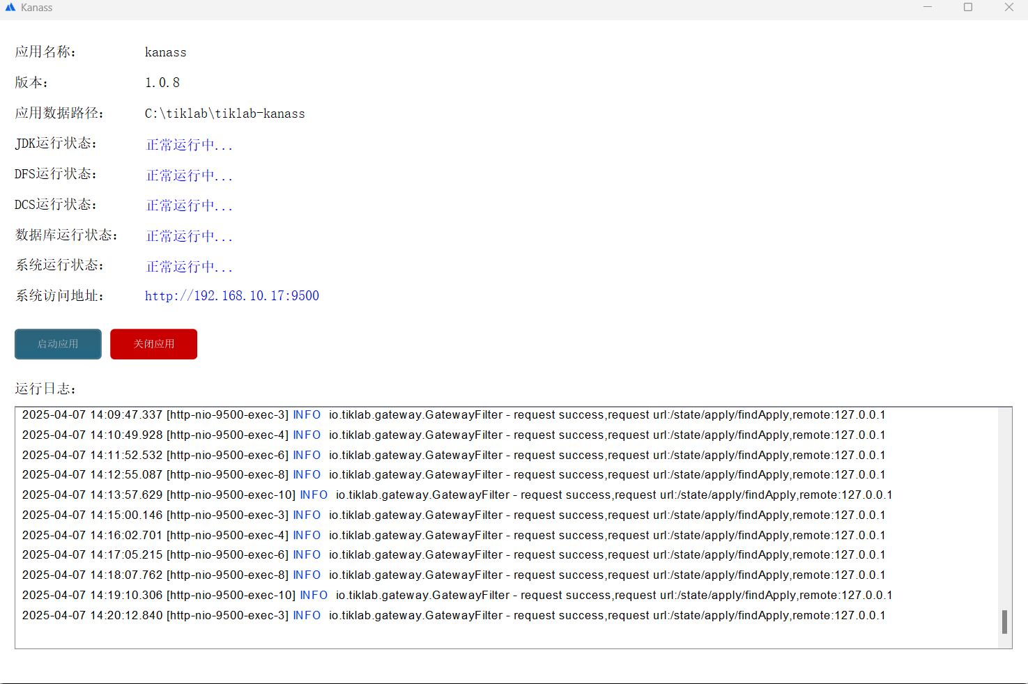This screenshot has height=684, width=1028.
Task: Click the 应用数据路径 label
Action: tap(60, 113)
